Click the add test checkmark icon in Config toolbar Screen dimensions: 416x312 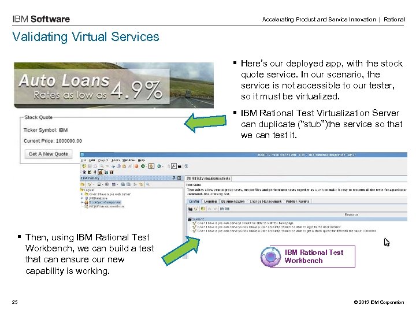tap(196, 209)
